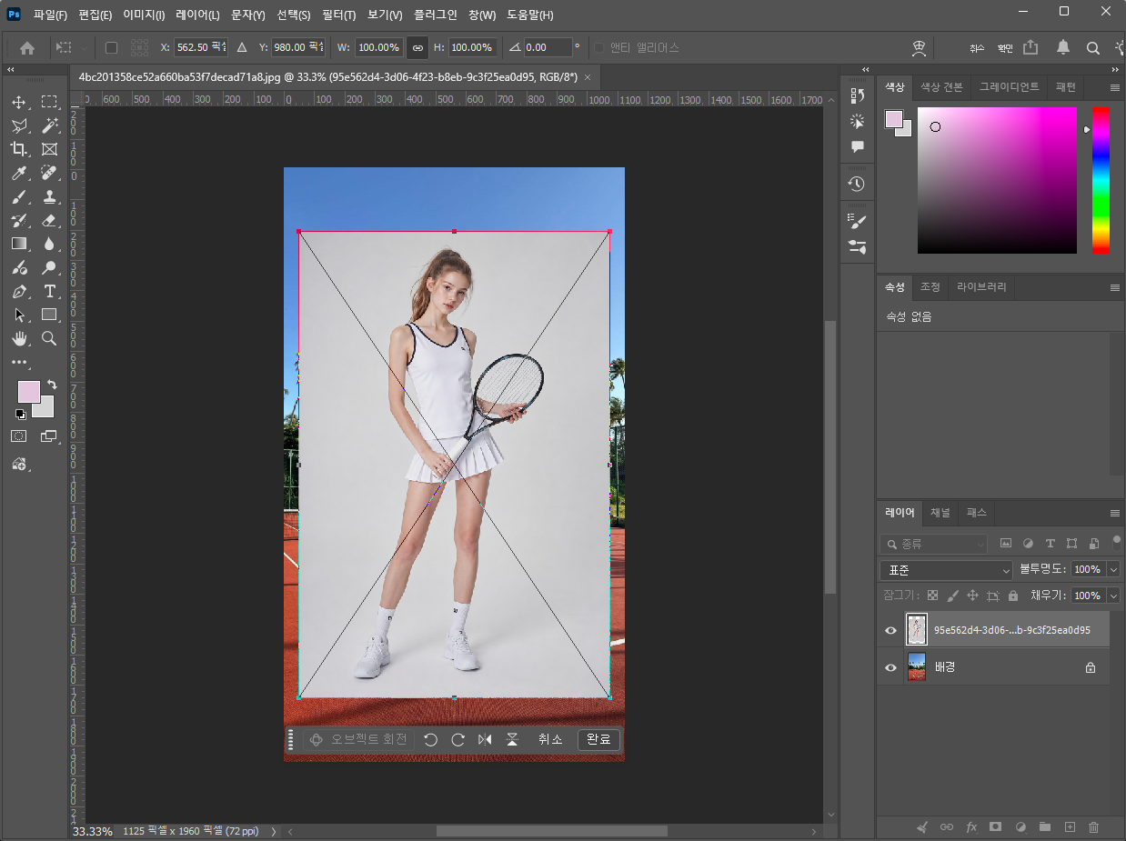Open the 조정 tab
Image resolution: width=1126 pixels, height=841 pixels.
(x=930, y=287)
